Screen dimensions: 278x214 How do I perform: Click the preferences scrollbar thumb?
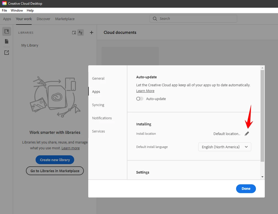click(x=262, y=116)
